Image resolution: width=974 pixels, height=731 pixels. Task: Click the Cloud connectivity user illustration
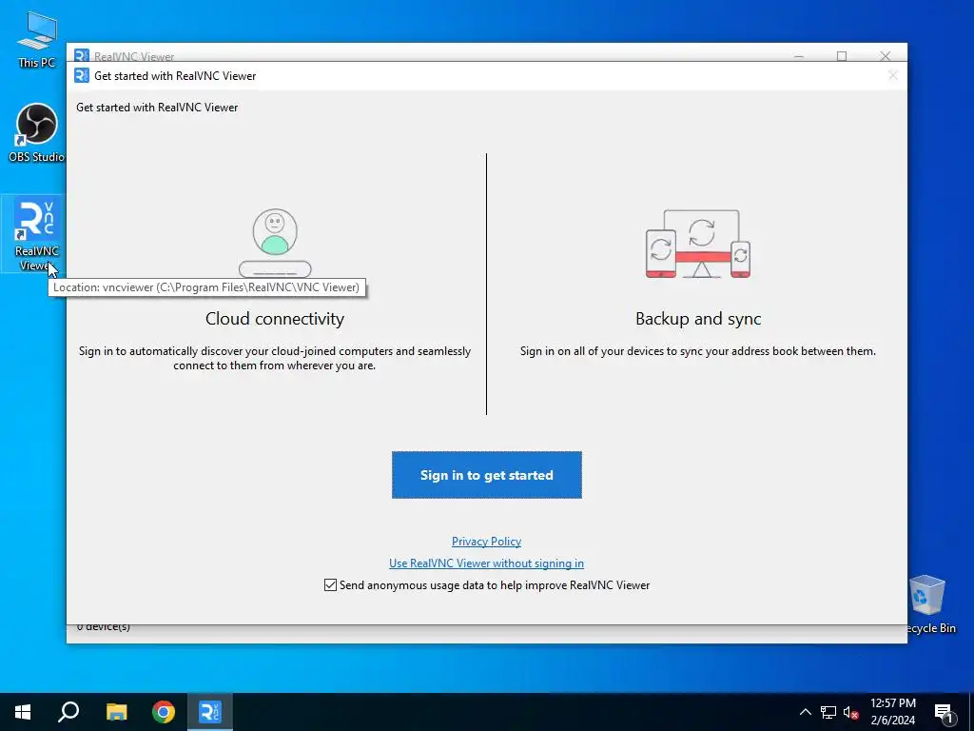pyautogui.click(x=275, y=243)
